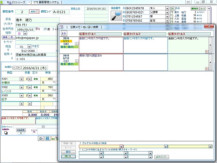Click the play/next arrow button in main window
The image size is (217, 163).
point(41,138)
